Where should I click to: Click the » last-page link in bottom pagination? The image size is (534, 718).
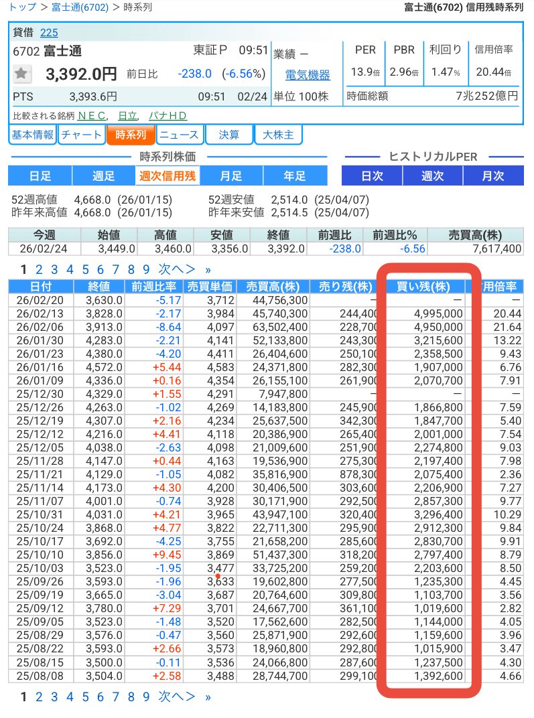[x=208, y=697]
